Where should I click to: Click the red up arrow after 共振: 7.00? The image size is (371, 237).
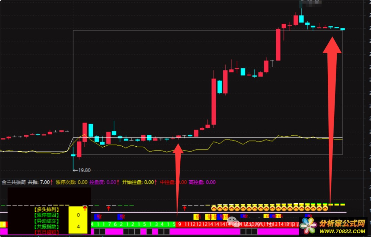[x=52, y=182]
